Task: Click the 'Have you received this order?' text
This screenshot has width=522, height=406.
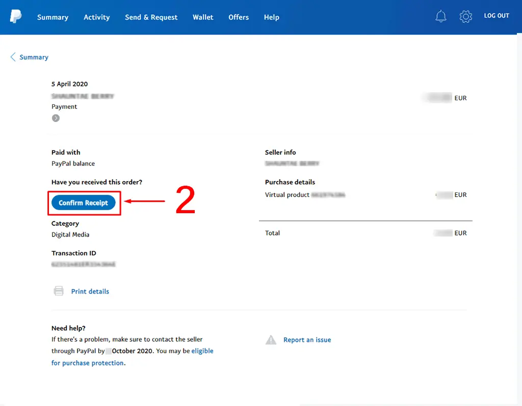Action: click(x=96, y=182)
